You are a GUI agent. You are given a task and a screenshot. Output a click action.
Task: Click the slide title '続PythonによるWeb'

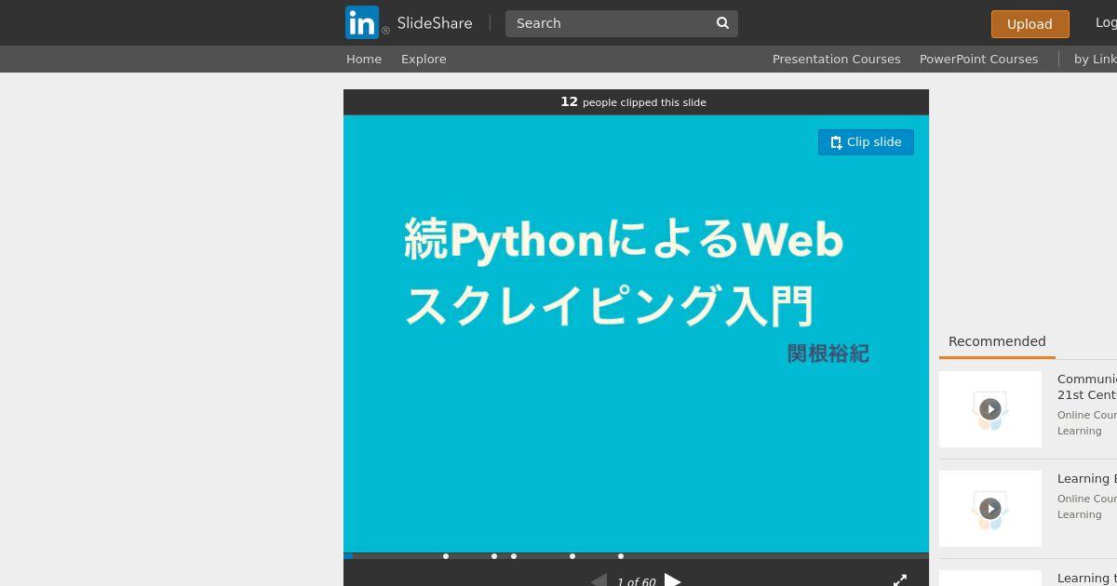[624, 240]
